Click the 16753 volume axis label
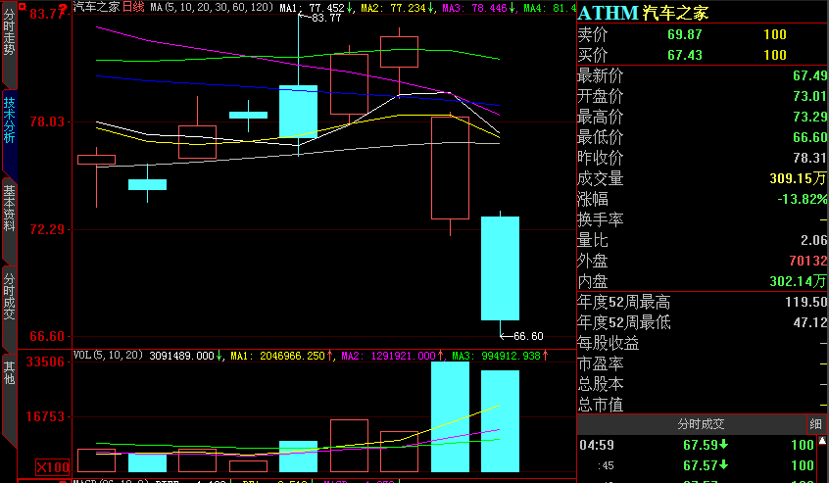The height and width of the screenshot is (483, 829). (x=45, y=417)
